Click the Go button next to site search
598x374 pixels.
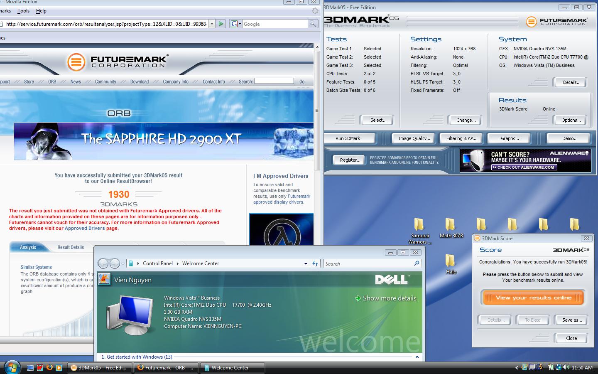click(x=302, y=81)
